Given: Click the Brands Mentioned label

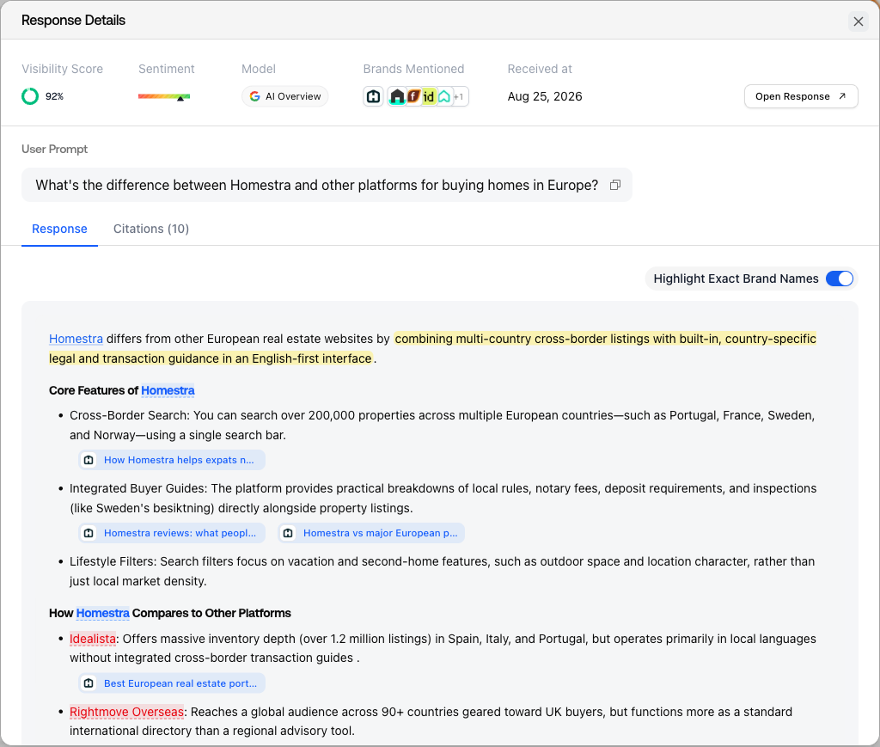Looking at the screenshot, I should tap(413, 69).
